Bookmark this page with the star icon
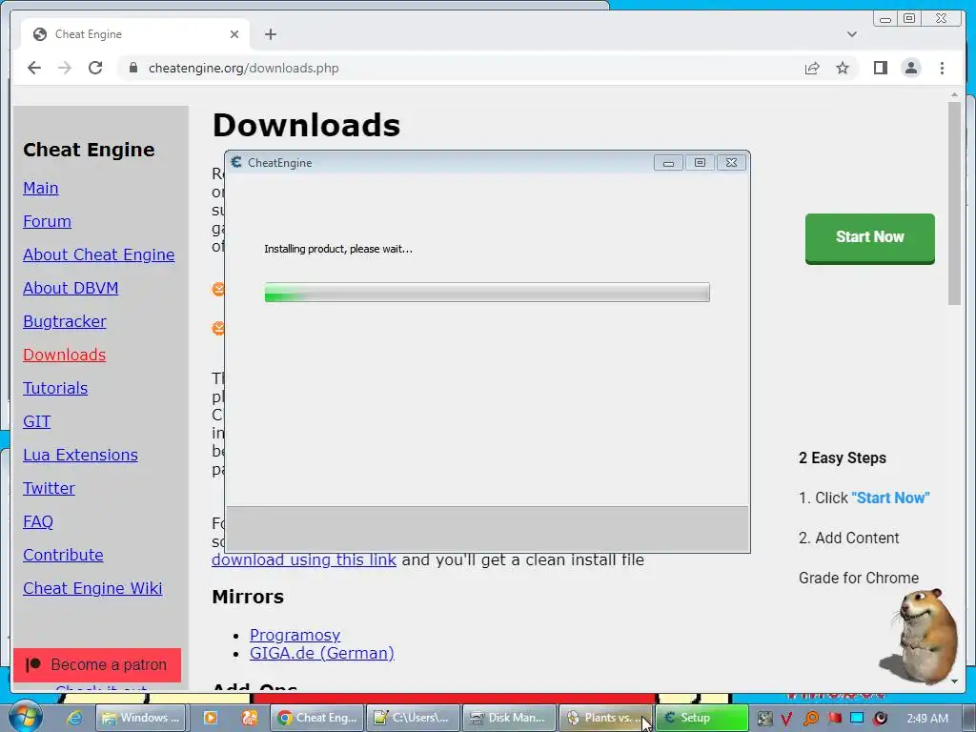Screen dimensions: 976x732 point(843,68)
